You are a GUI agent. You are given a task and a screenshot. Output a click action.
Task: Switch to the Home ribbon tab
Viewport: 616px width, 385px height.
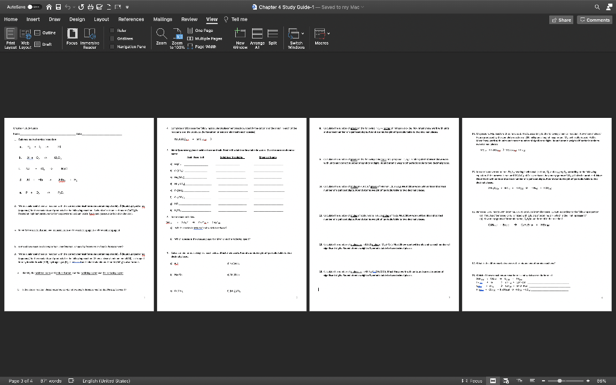[11, 19]
